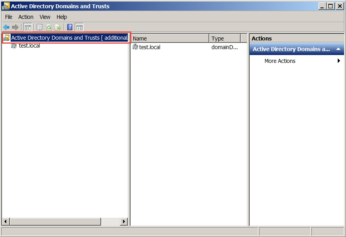Image resolution: width=346 pixels, height=237 pixels.
Task: Click the Back arrow toolbar icon
Action: pyautogui.click(x=6, y=27)
